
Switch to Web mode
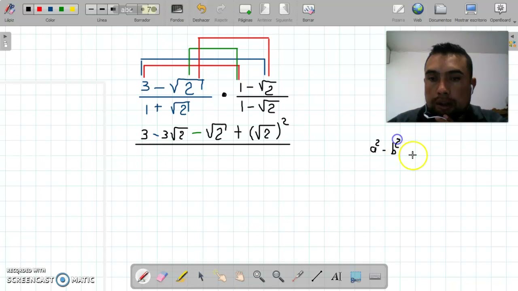tap(418, 12)
